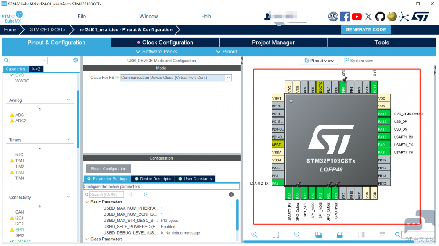Select pin PB12 on the chip

coord(384,183)
